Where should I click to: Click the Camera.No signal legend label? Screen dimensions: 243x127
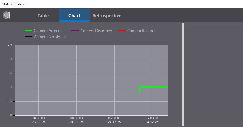point(50,37)
